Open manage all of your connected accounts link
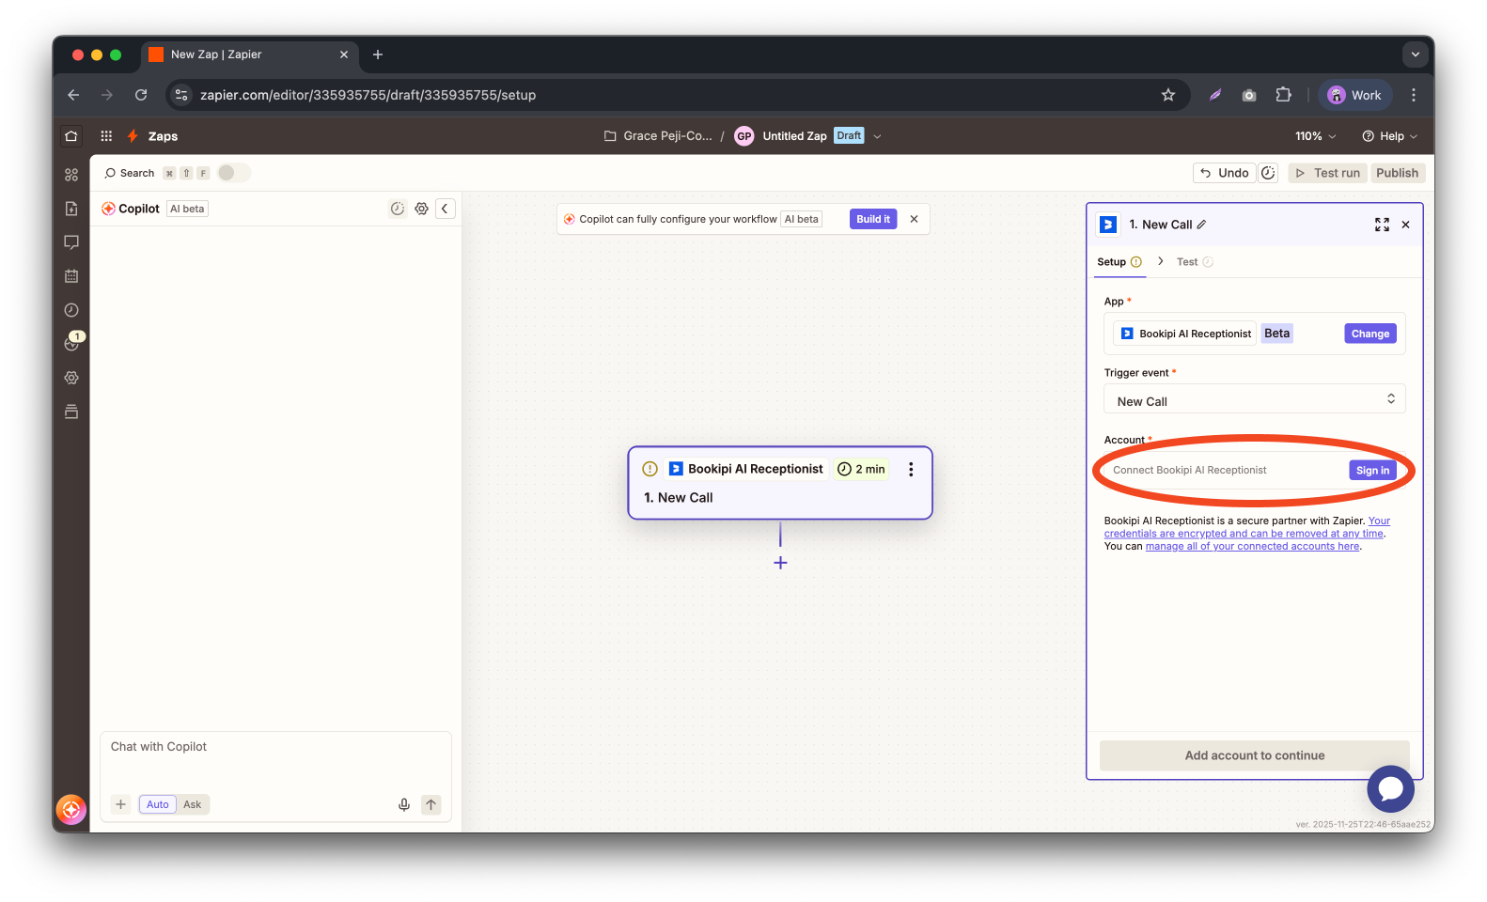This screenshot has width=1487, height=902. (1252, 547)
